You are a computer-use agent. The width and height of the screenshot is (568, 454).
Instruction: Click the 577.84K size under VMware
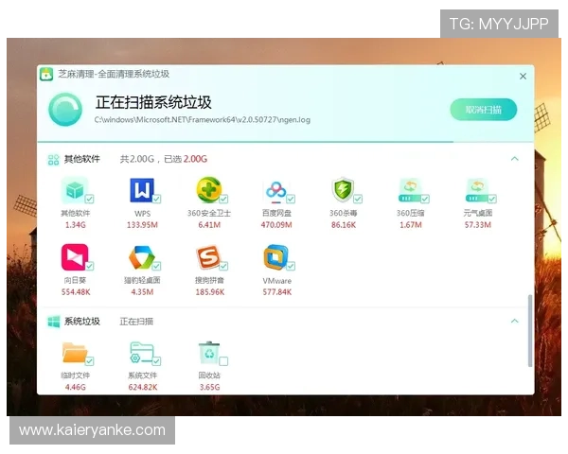click(277, 292)
